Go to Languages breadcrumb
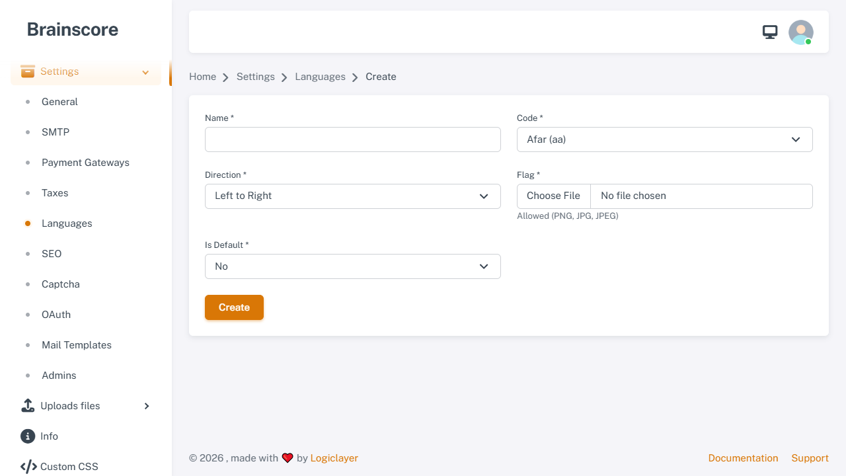This screenshot has height=476, width=846. click(320, 77)
